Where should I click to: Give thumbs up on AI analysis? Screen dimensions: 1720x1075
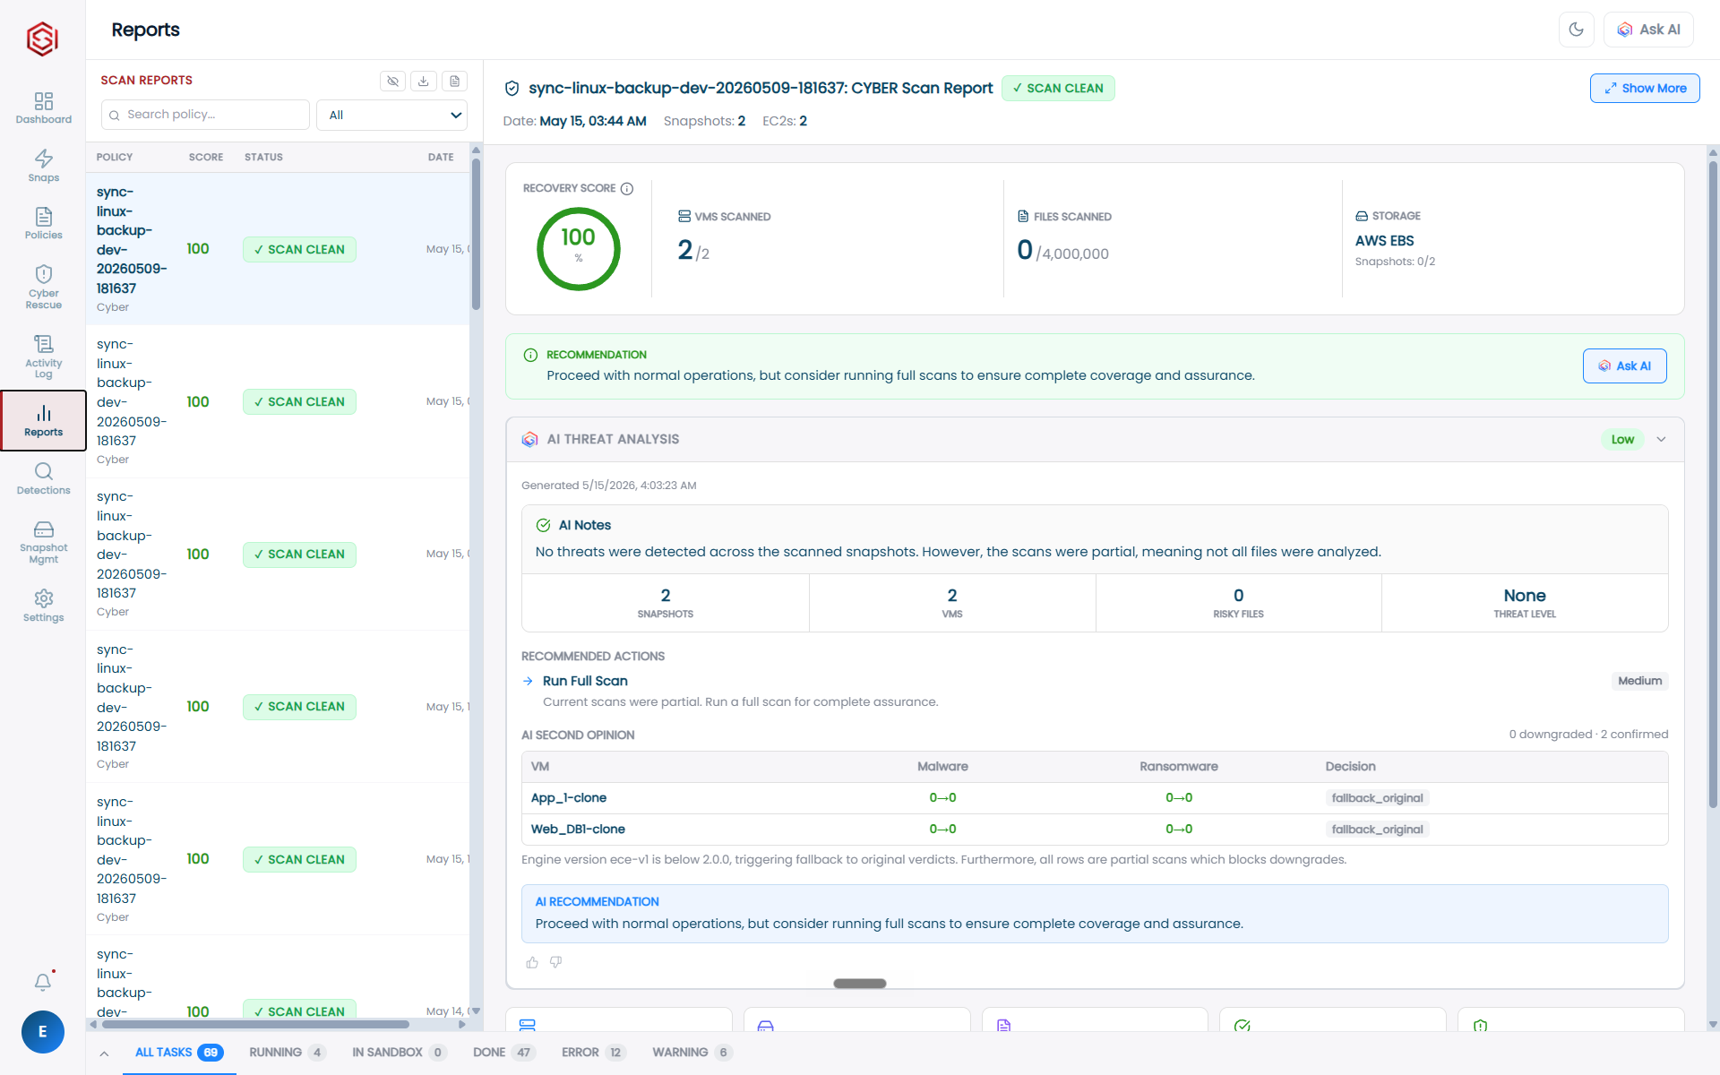click(x=532, y=962)
